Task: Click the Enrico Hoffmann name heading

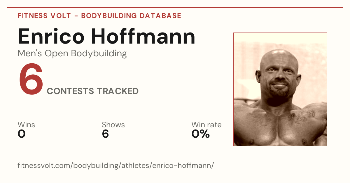Action: click(106, 36)
